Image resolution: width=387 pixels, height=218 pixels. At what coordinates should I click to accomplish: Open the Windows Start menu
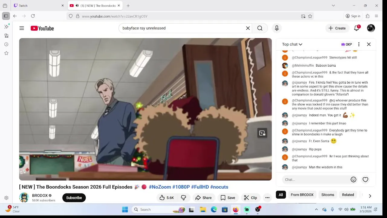tap(125, 210)
